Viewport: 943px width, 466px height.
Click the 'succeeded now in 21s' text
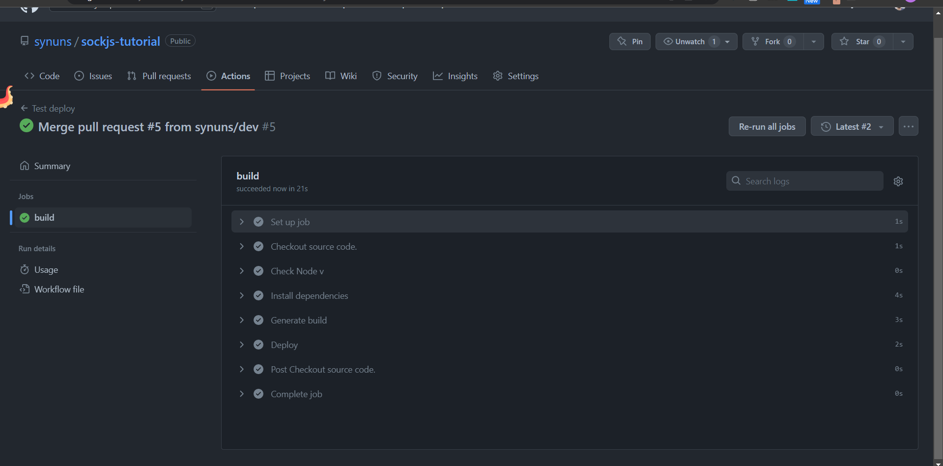[272, 189]
